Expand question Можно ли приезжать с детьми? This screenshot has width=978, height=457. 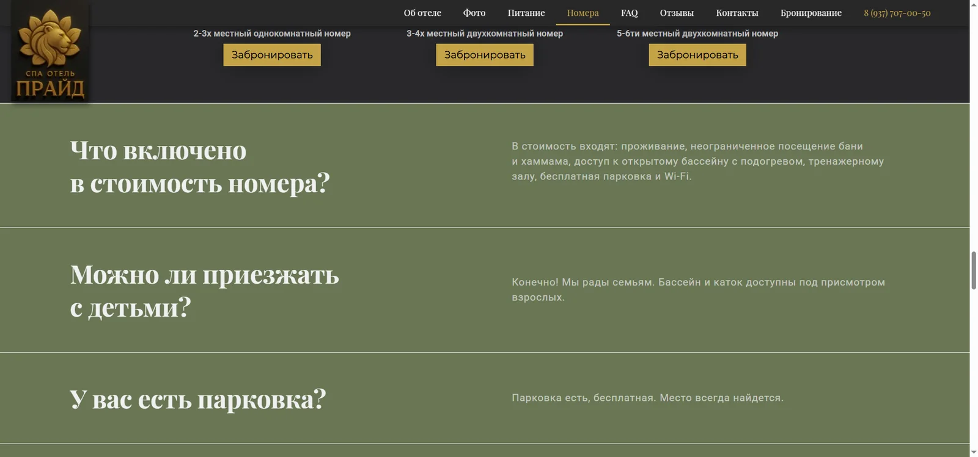tap(204, 291)
